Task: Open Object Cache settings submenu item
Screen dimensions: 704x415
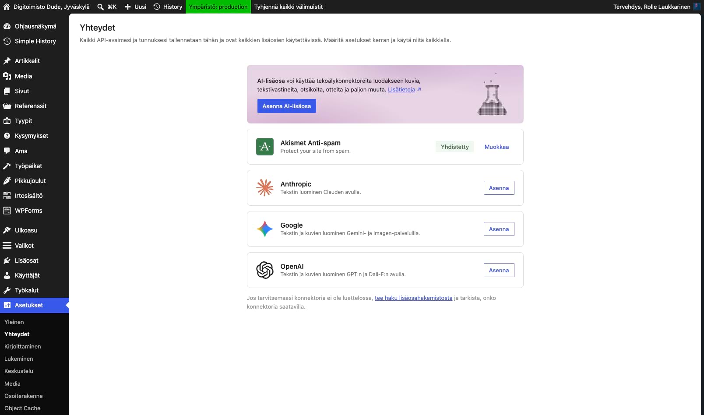Action: click(22, 408)
